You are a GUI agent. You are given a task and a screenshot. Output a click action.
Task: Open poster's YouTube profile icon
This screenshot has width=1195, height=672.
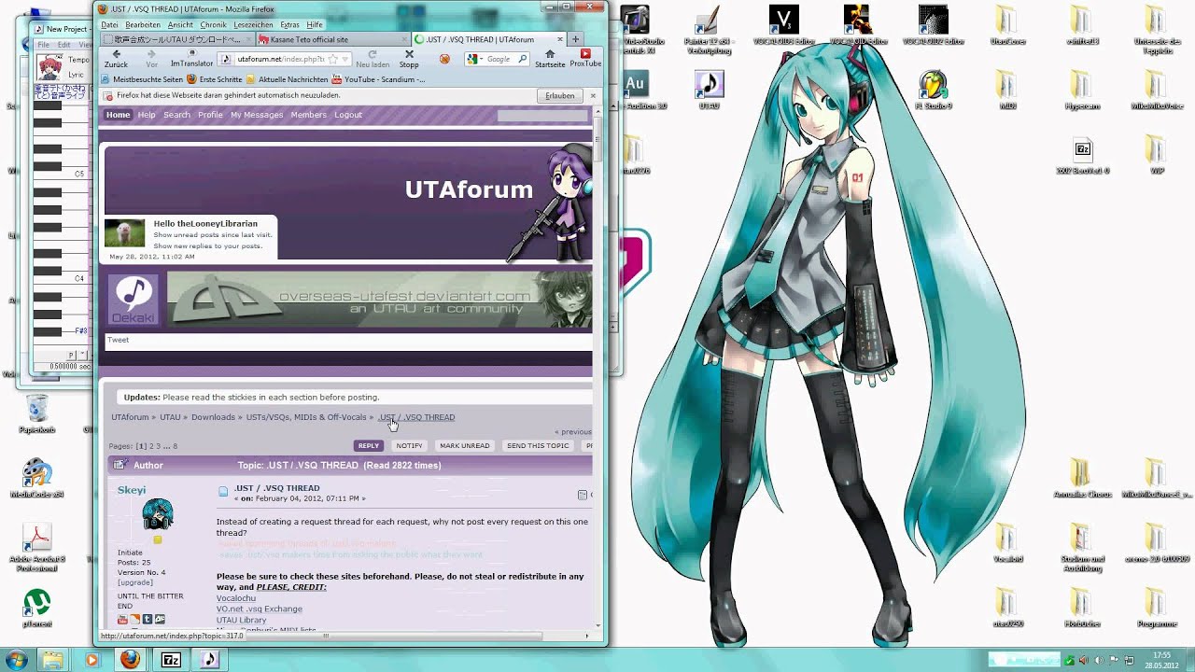tap(123, 619)
